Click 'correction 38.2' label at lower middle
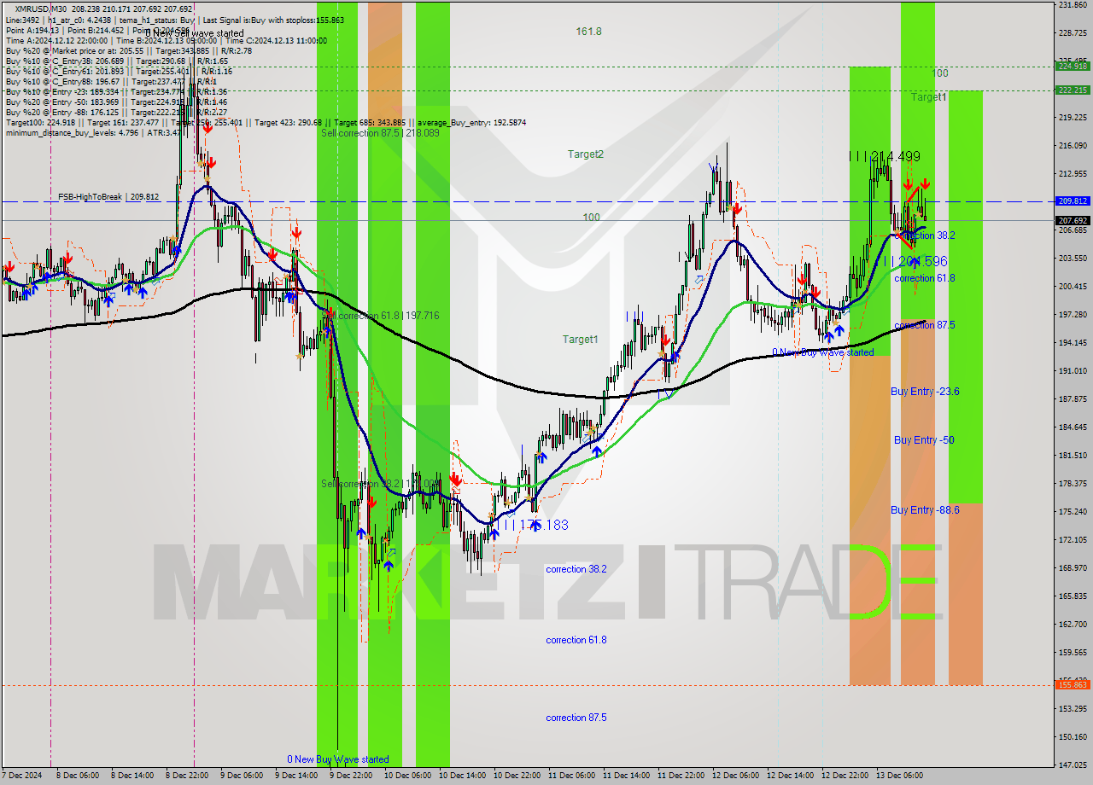 tap(576, 569)
